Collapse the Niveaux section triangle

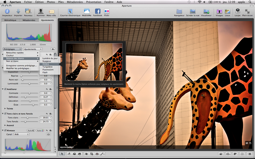[x=3, y=130]
